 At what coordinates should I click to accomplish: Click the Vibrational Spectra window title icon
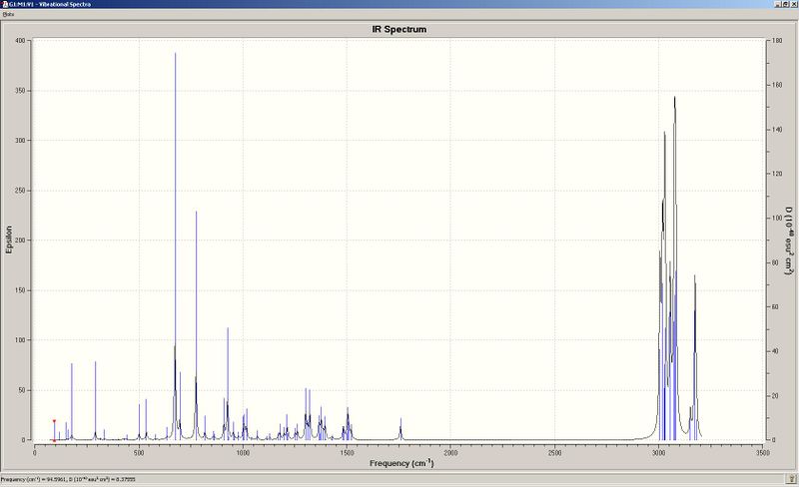pos(5,4)
